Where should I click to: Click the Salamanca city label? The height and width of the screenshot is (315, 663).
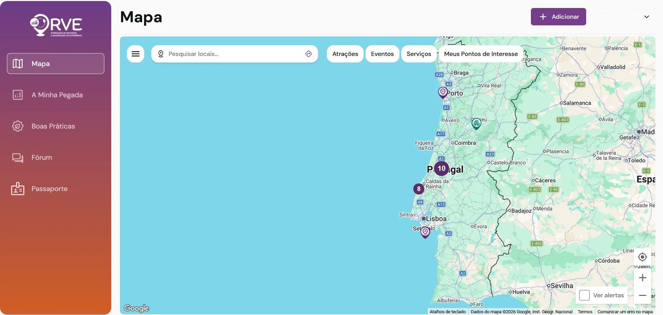click(577, 103)
